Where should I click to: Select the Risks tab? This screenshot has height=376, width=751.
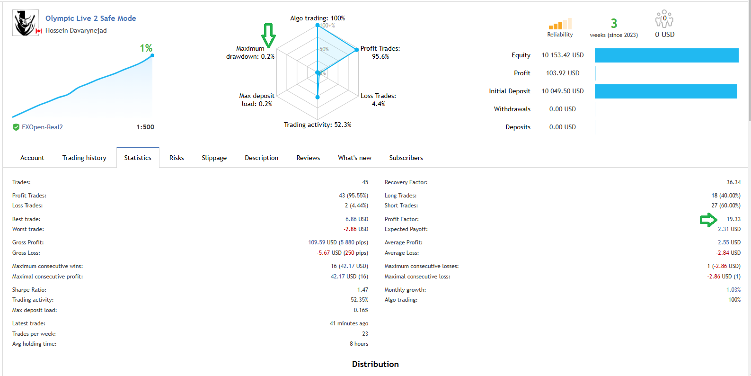click(177, 158)
